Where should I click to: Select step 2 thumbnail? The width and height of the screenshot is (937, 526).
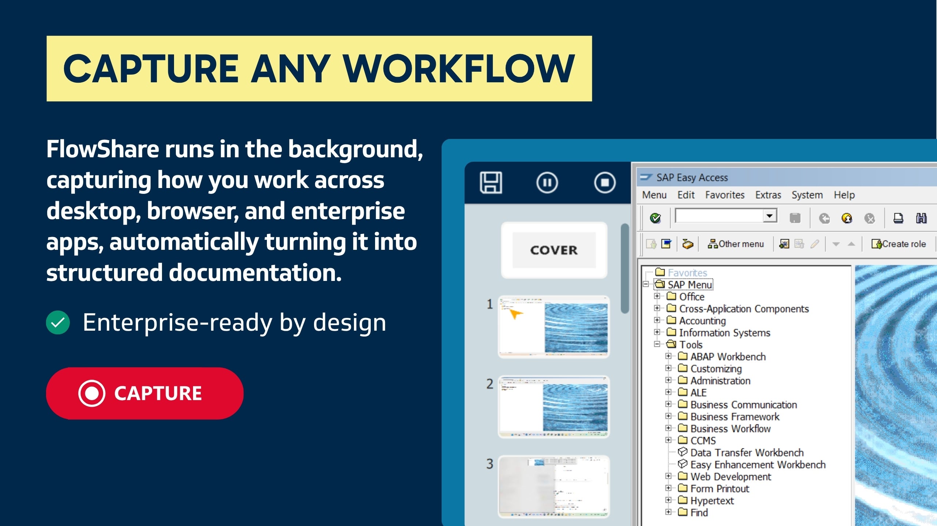click(x=553, y=406)
